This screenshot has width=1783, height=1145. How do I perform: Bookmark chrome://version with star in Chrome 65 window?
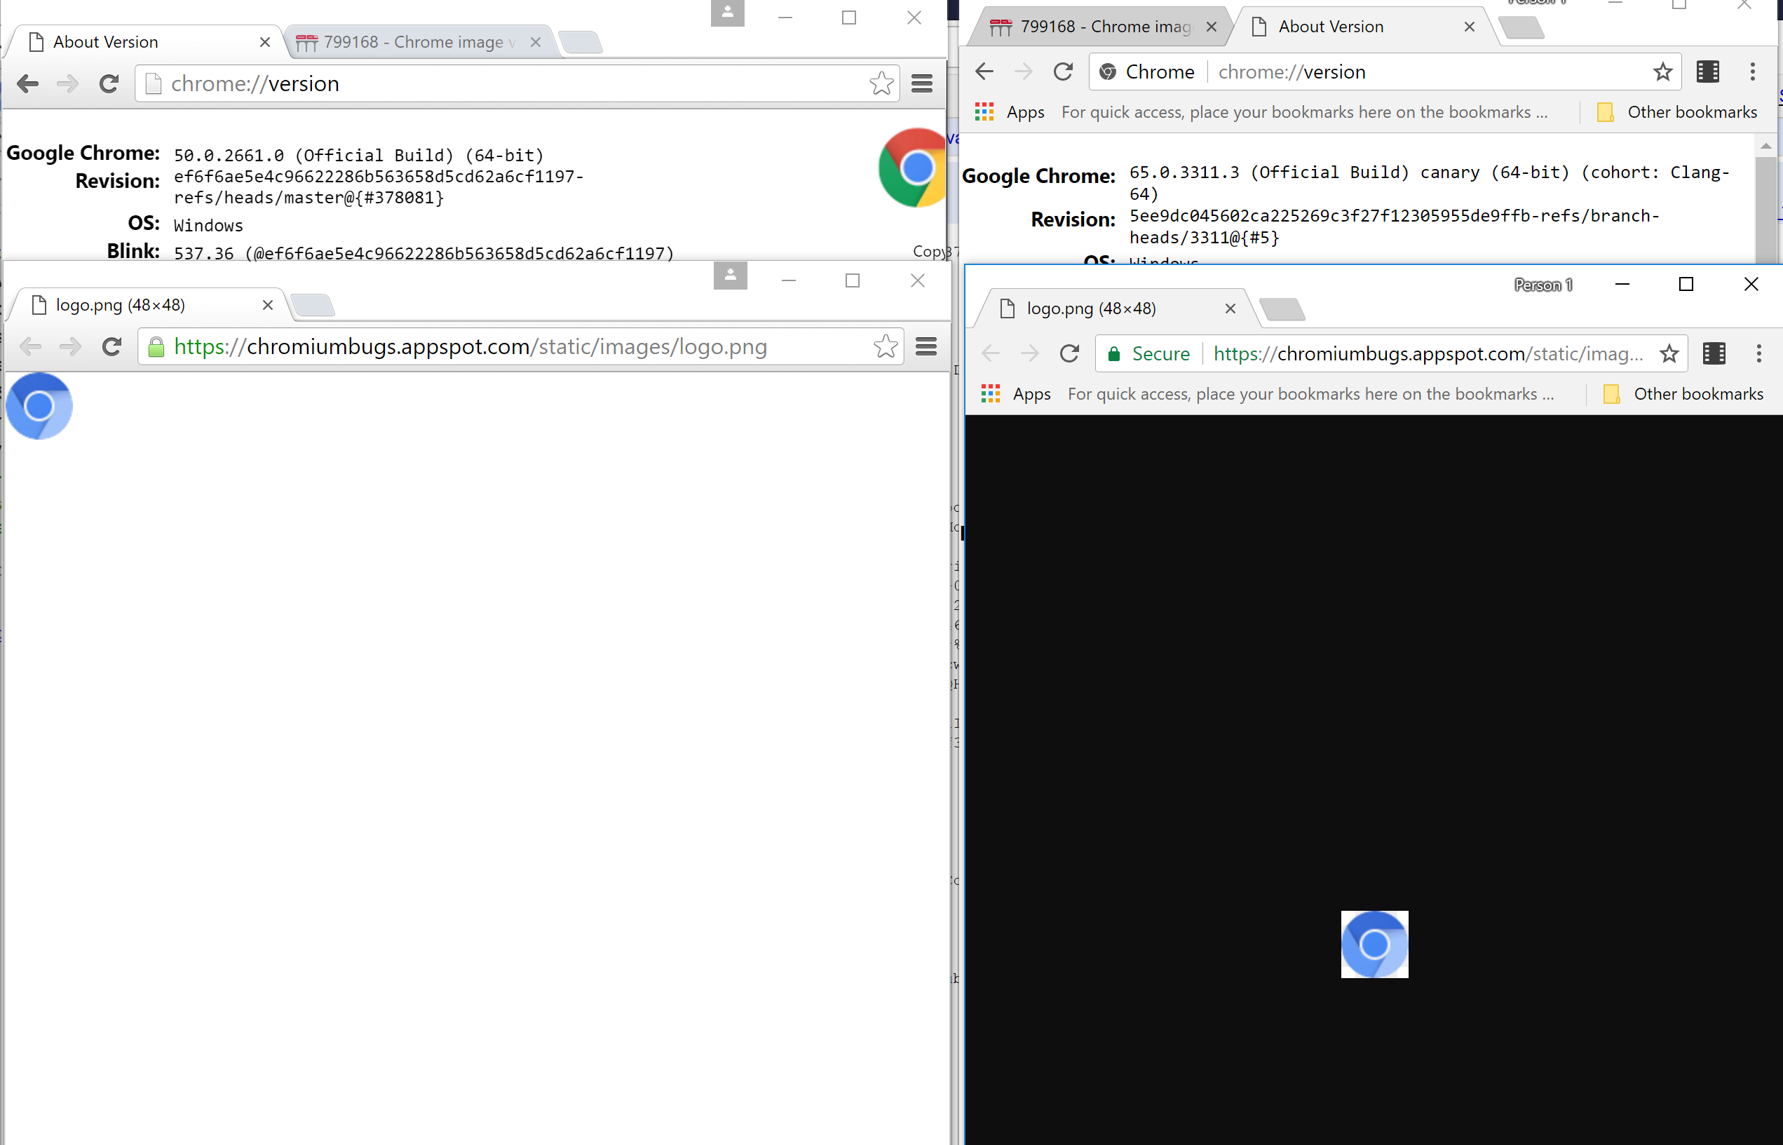1662,72
